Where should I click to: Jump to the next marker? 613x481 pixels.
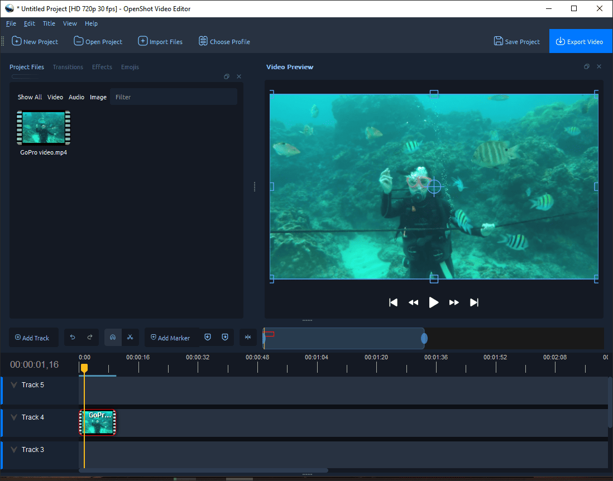tap(224, 337)
